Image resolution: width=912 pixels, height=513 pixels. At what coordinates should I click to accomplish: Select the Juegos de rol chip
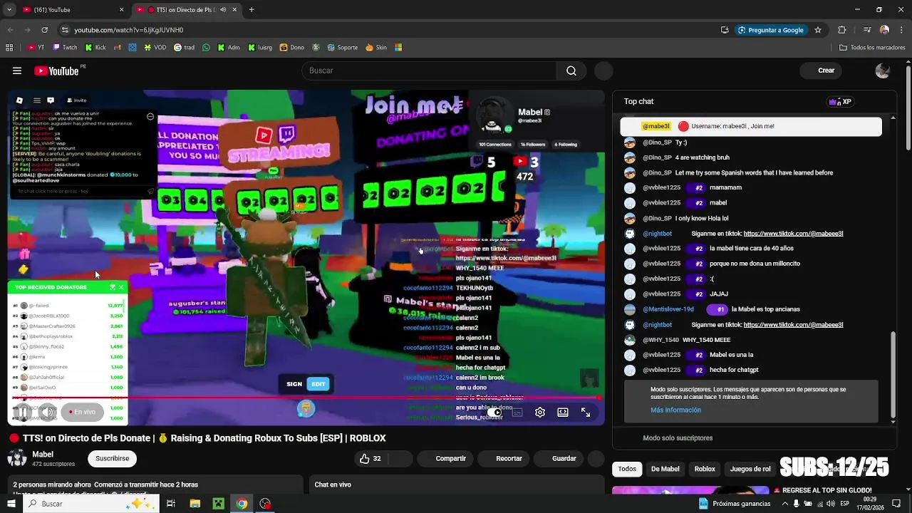(750, 469)
